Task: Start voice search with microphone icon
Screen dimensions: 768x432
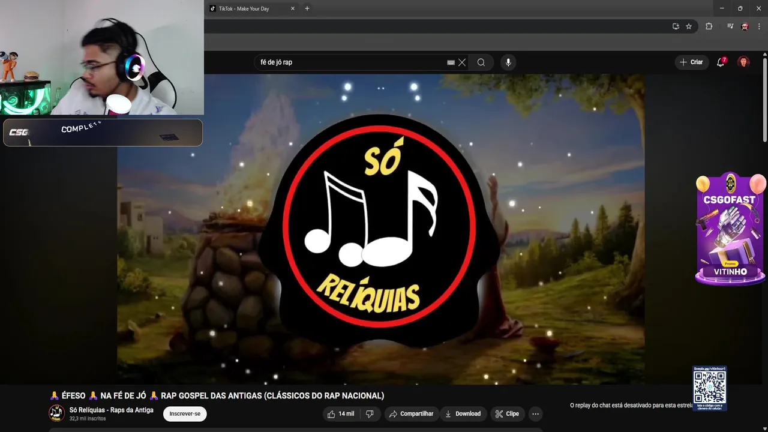Action: (x=508, y=62)
